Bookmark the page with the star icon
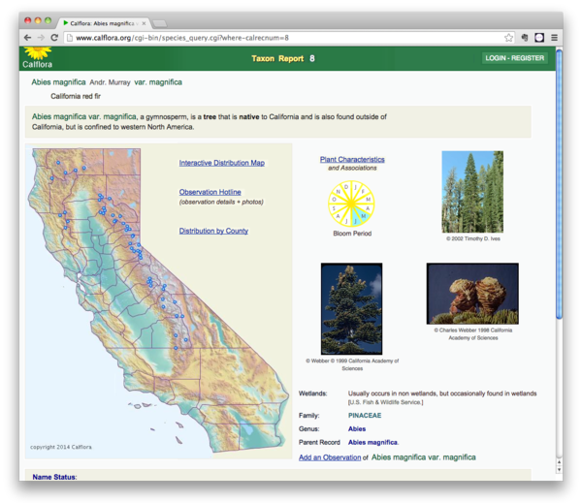The image size is (582, 503). (x=508, y=38)
